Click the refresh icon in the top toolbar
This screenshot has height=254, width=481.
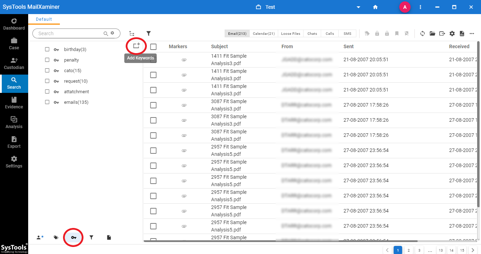pos(422,33)
